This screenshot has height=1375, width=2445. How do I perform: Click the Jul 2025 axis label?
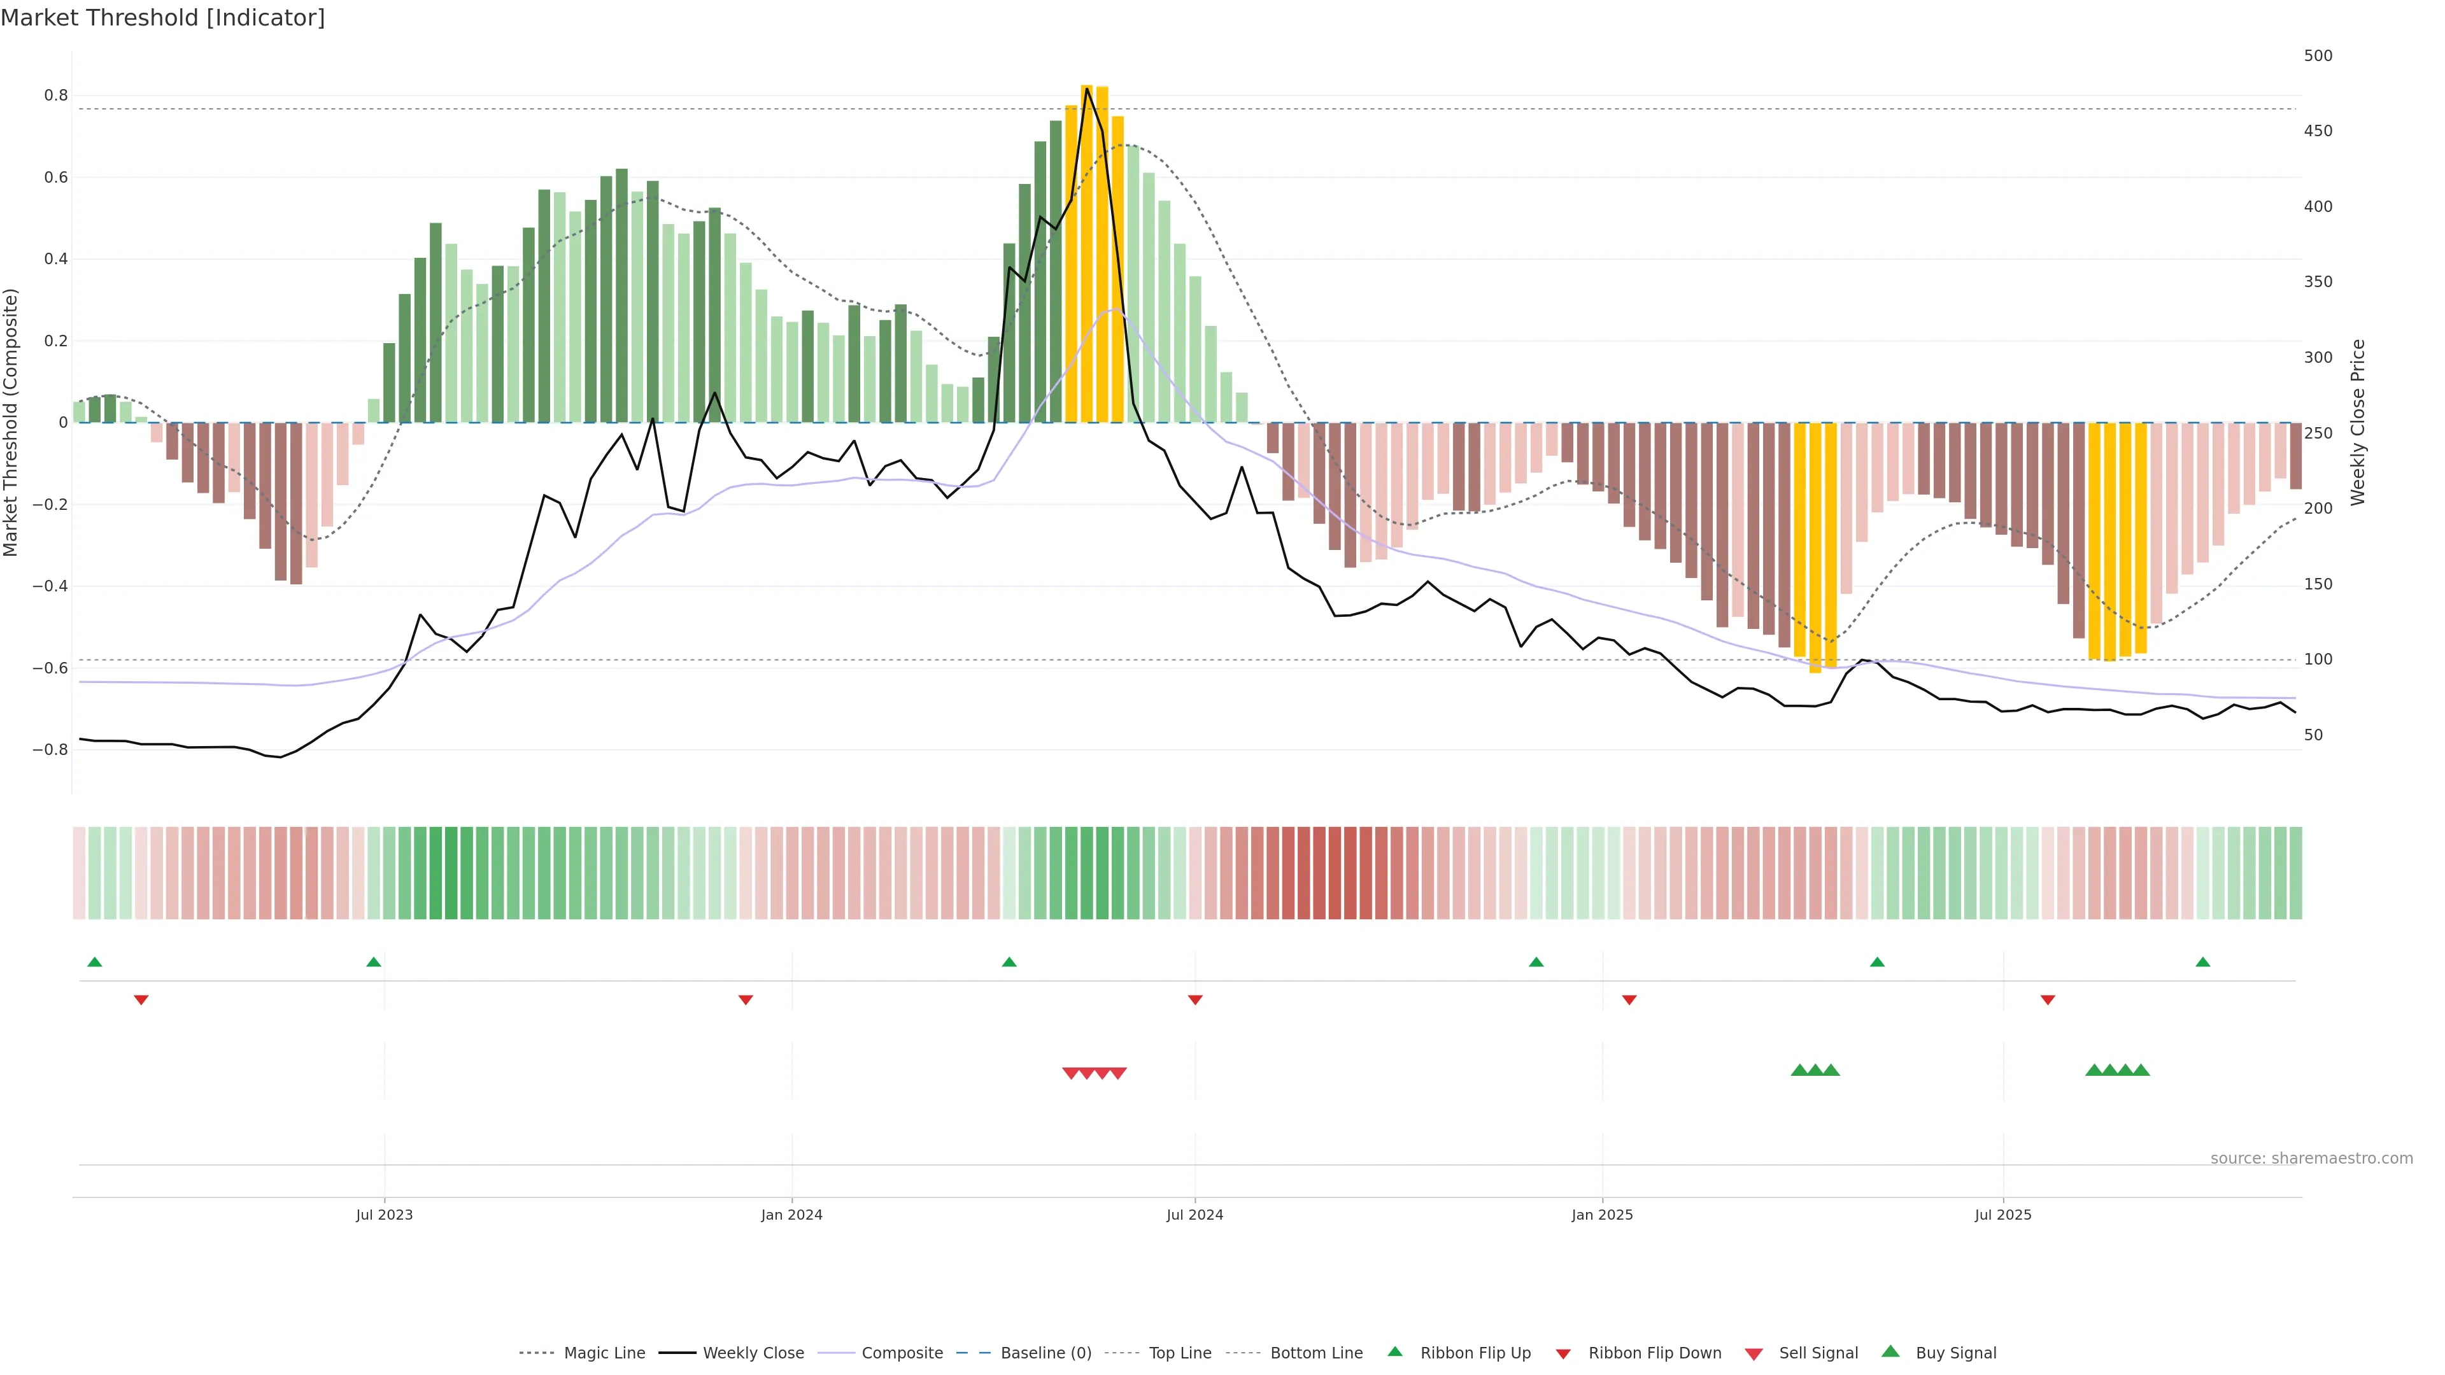[x=2002, y=1216]
